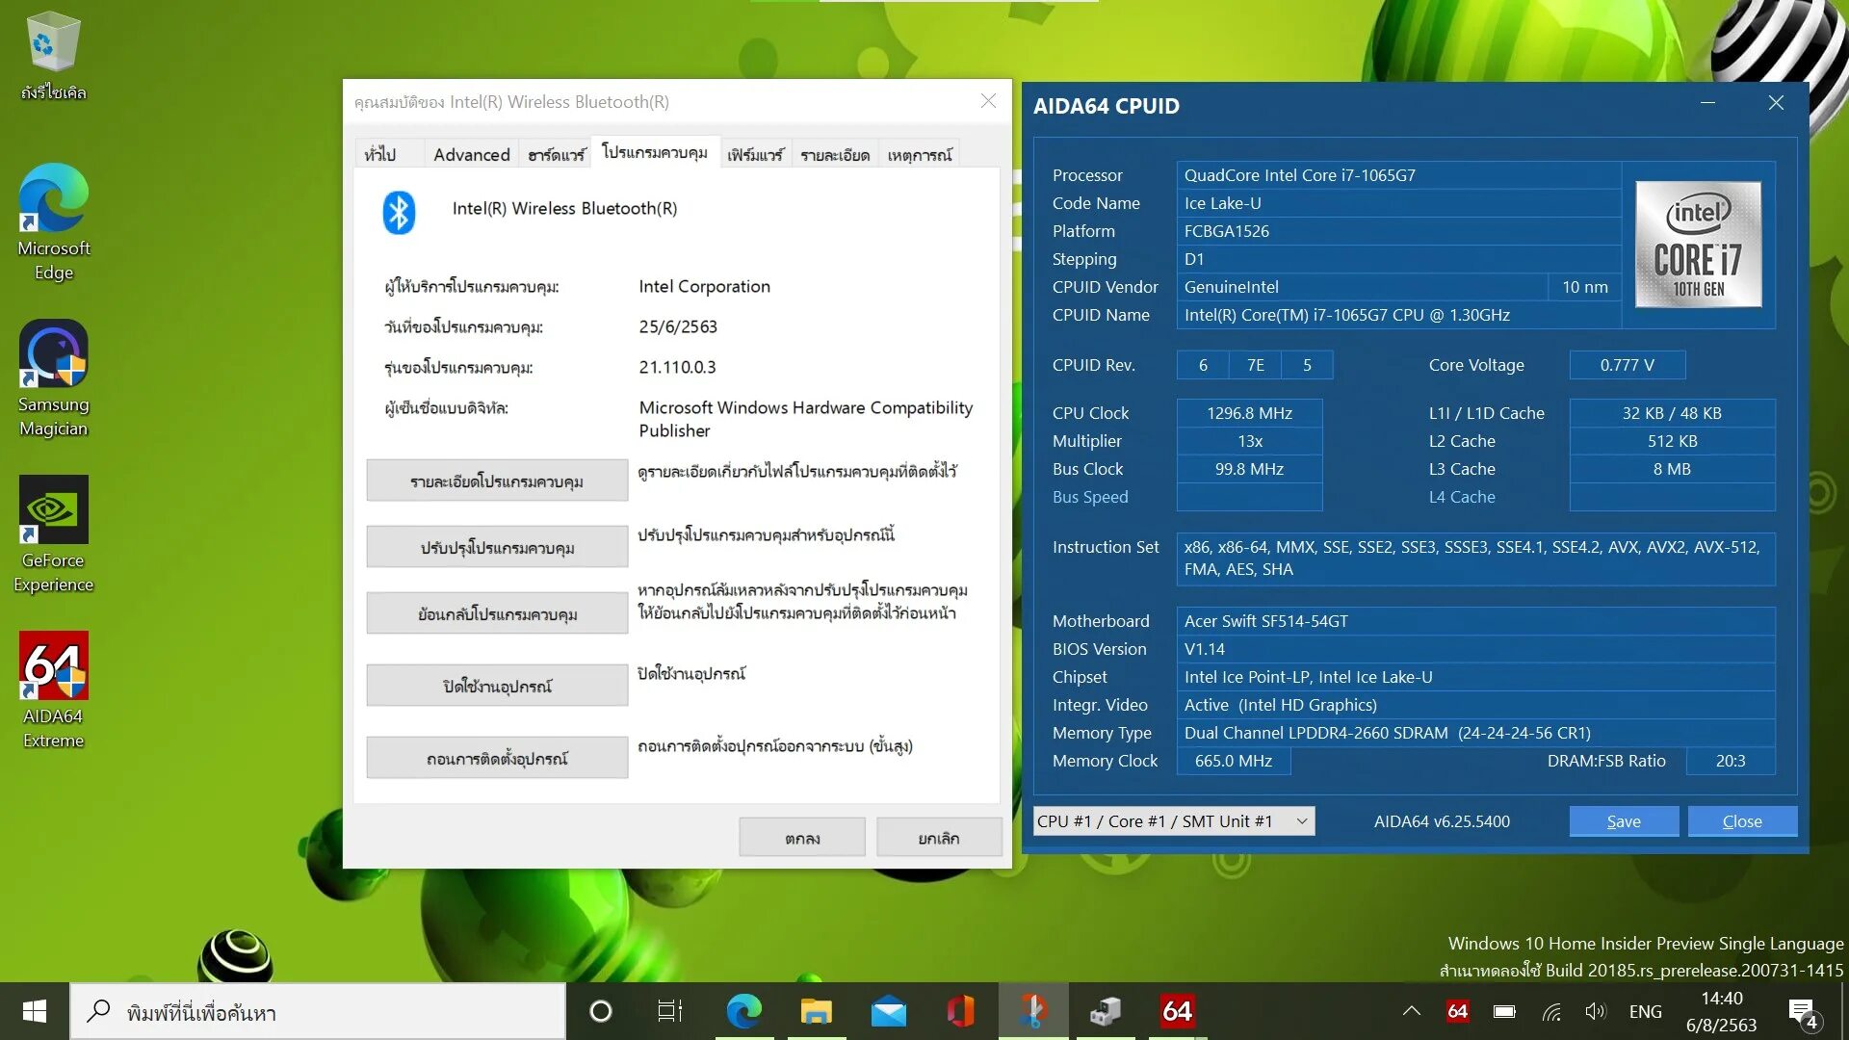This screenshot has height=1040, width=1849.
Task: Launch AIDA64 Extreme desktop shortcut
Action: (53, 691)
